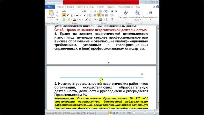Switch to the Вид tab

[x=138, y=7]
